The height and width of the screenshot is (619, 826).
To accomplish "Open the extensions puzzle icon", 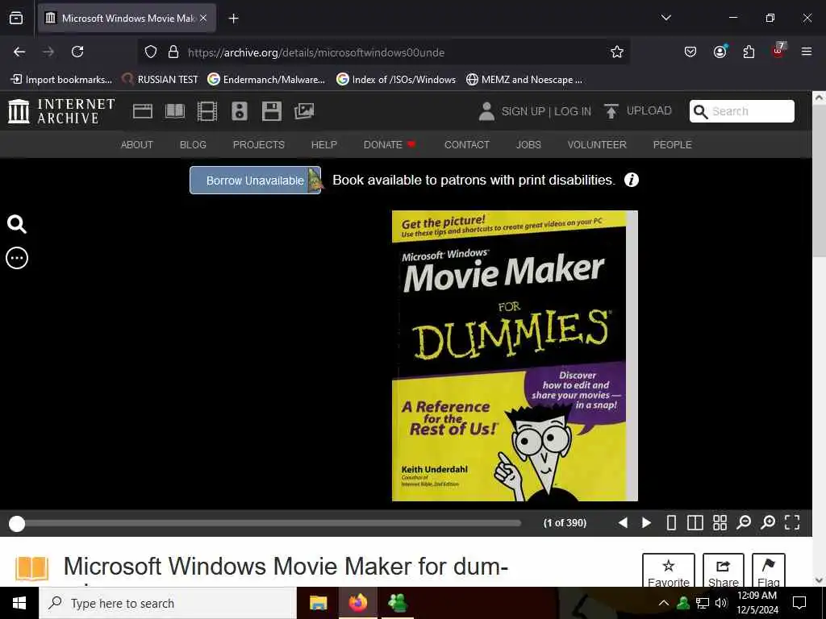I will [749, 52].
